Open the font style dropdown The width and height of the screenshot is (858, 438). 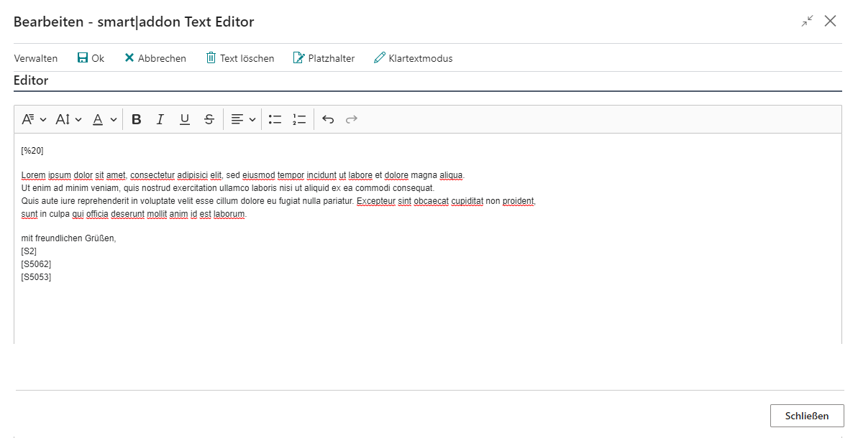coord(33,118)
